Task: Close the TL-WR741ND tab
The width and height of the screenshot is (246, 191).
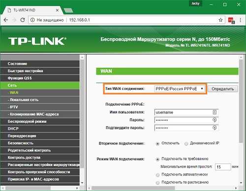Action: coord(57,10)
